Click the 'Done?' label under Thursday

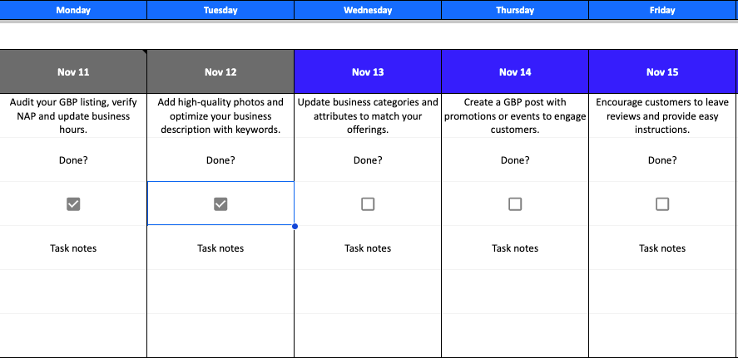[515, 160]
